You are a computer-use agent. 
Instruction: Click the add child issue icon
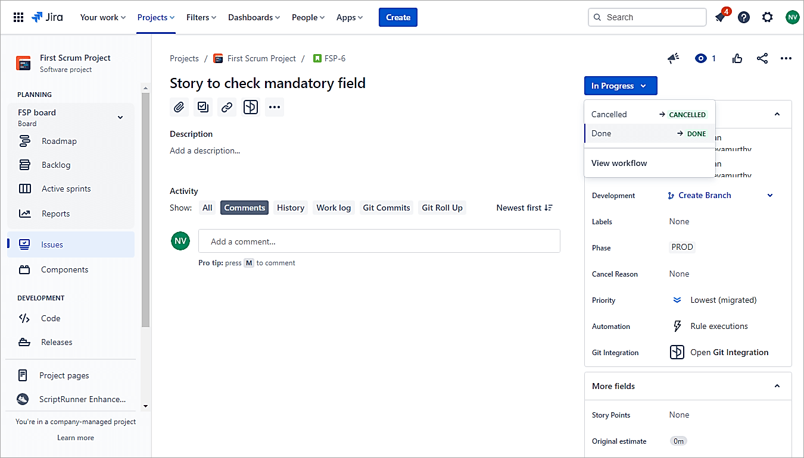click(203, 107)
